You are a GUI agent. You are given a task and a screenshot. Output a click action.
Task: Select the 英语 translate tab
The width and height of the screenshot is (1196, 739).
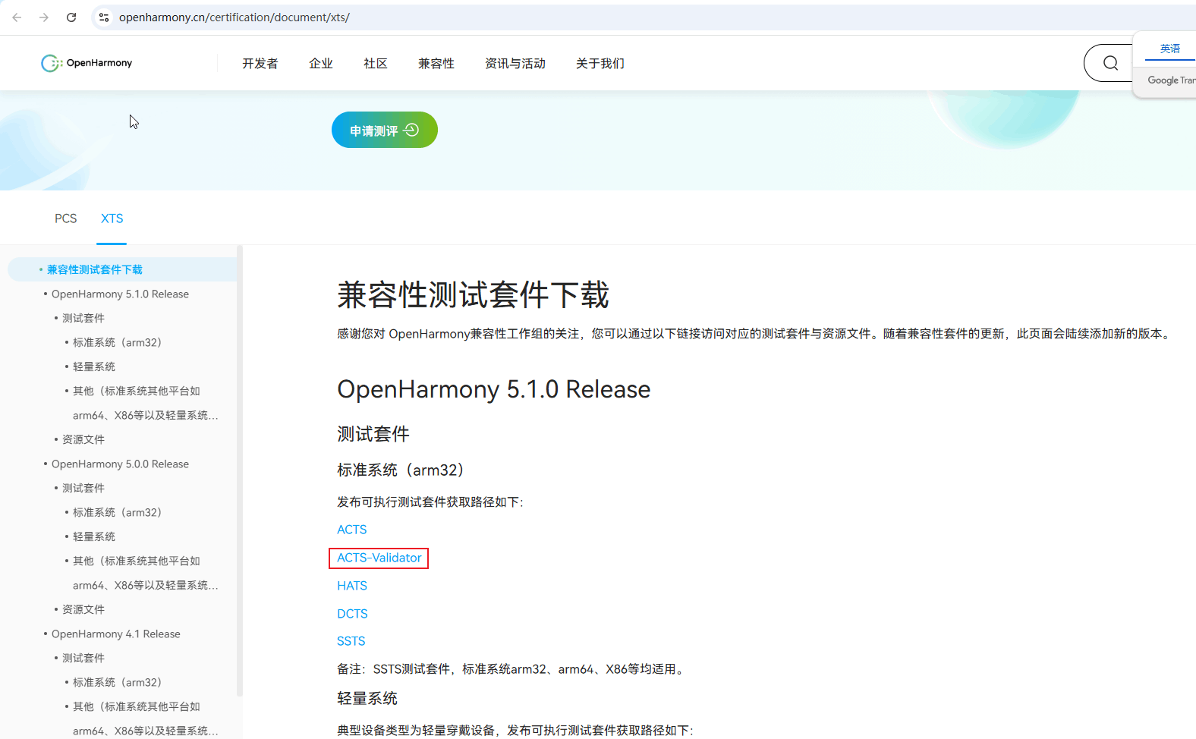point(1170,49)
